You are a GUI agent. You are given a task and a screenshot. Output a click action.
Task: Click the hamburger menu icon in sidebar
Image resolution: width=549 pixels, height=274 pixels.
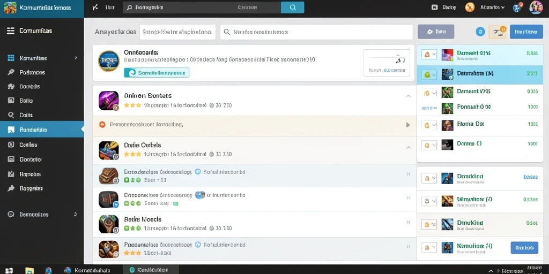point(11,31)
